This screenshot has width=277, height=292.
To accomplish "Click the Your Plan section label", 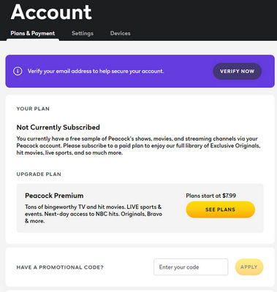I will [33, 109].
